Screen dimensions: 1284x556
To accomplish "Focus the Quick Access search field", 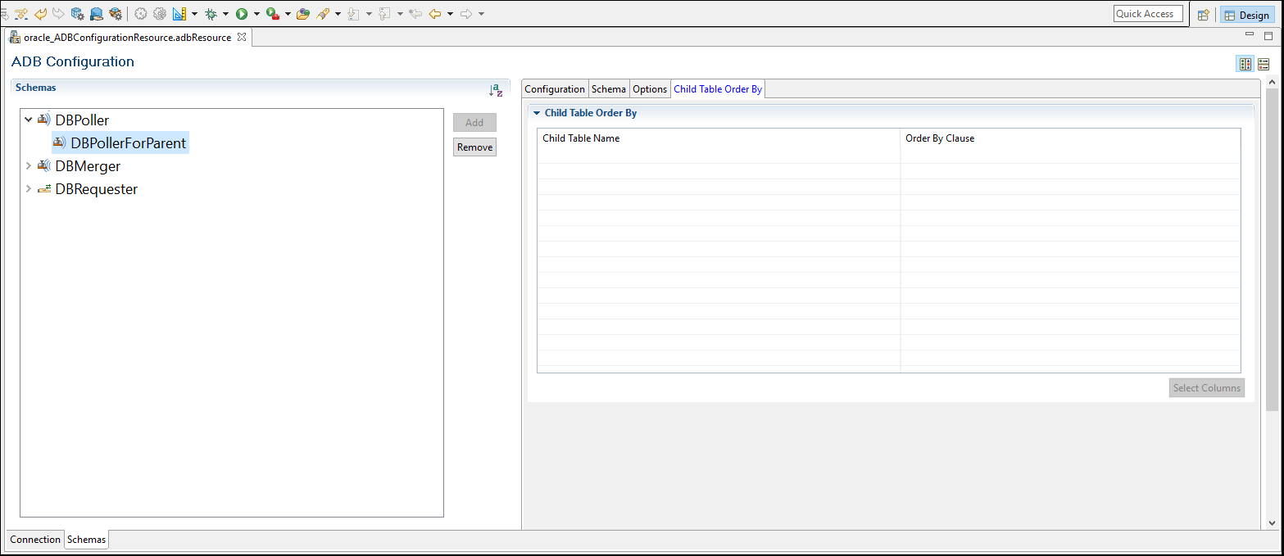I will (1149, 14).
